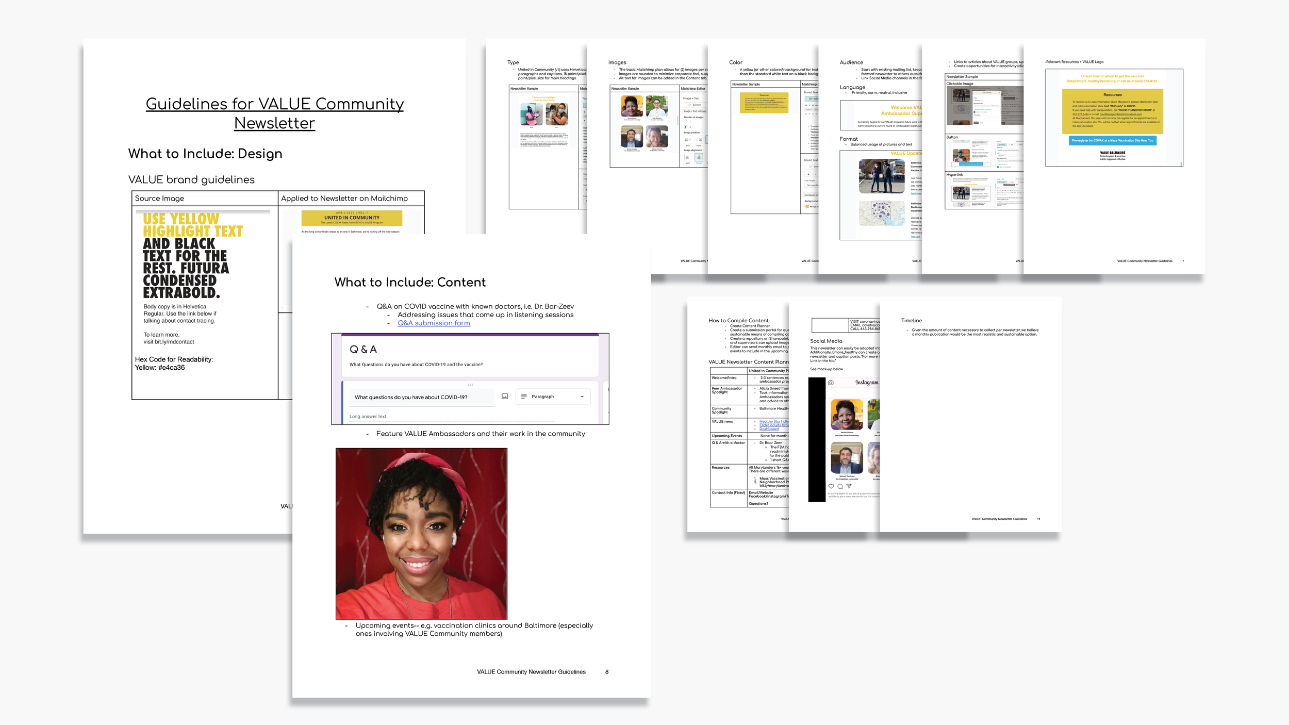Click the 'Social Media' heading
This screenshot has height=725, width=1289.
826,341
